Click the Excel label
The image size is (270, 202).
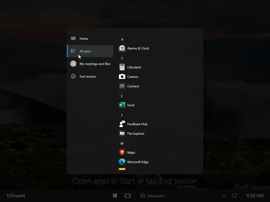point(131,105)
